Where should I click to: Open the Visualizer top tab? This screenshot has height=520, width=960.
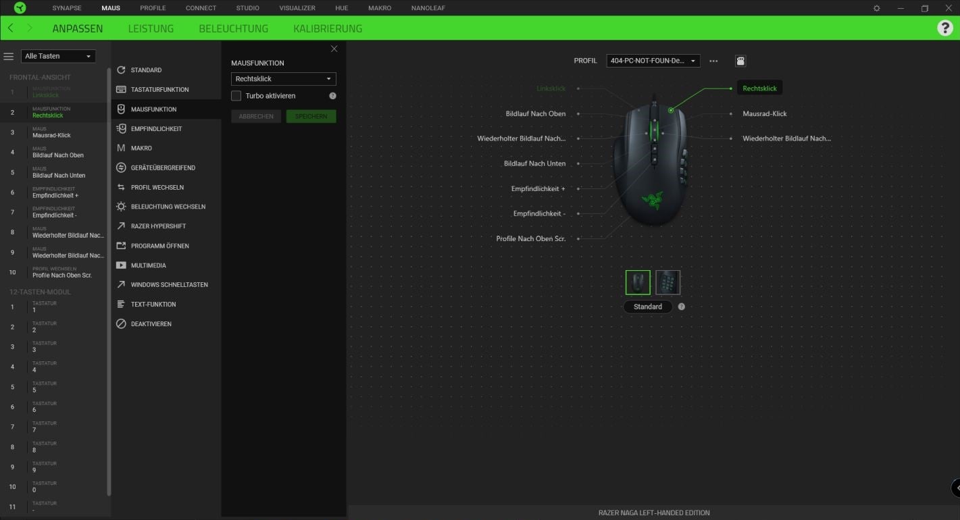297,8
